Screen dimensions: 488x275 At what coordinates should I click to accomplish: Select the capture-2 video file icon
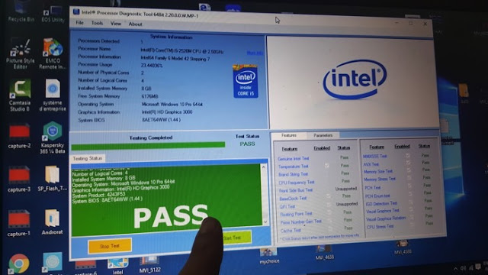coord(19,136)
